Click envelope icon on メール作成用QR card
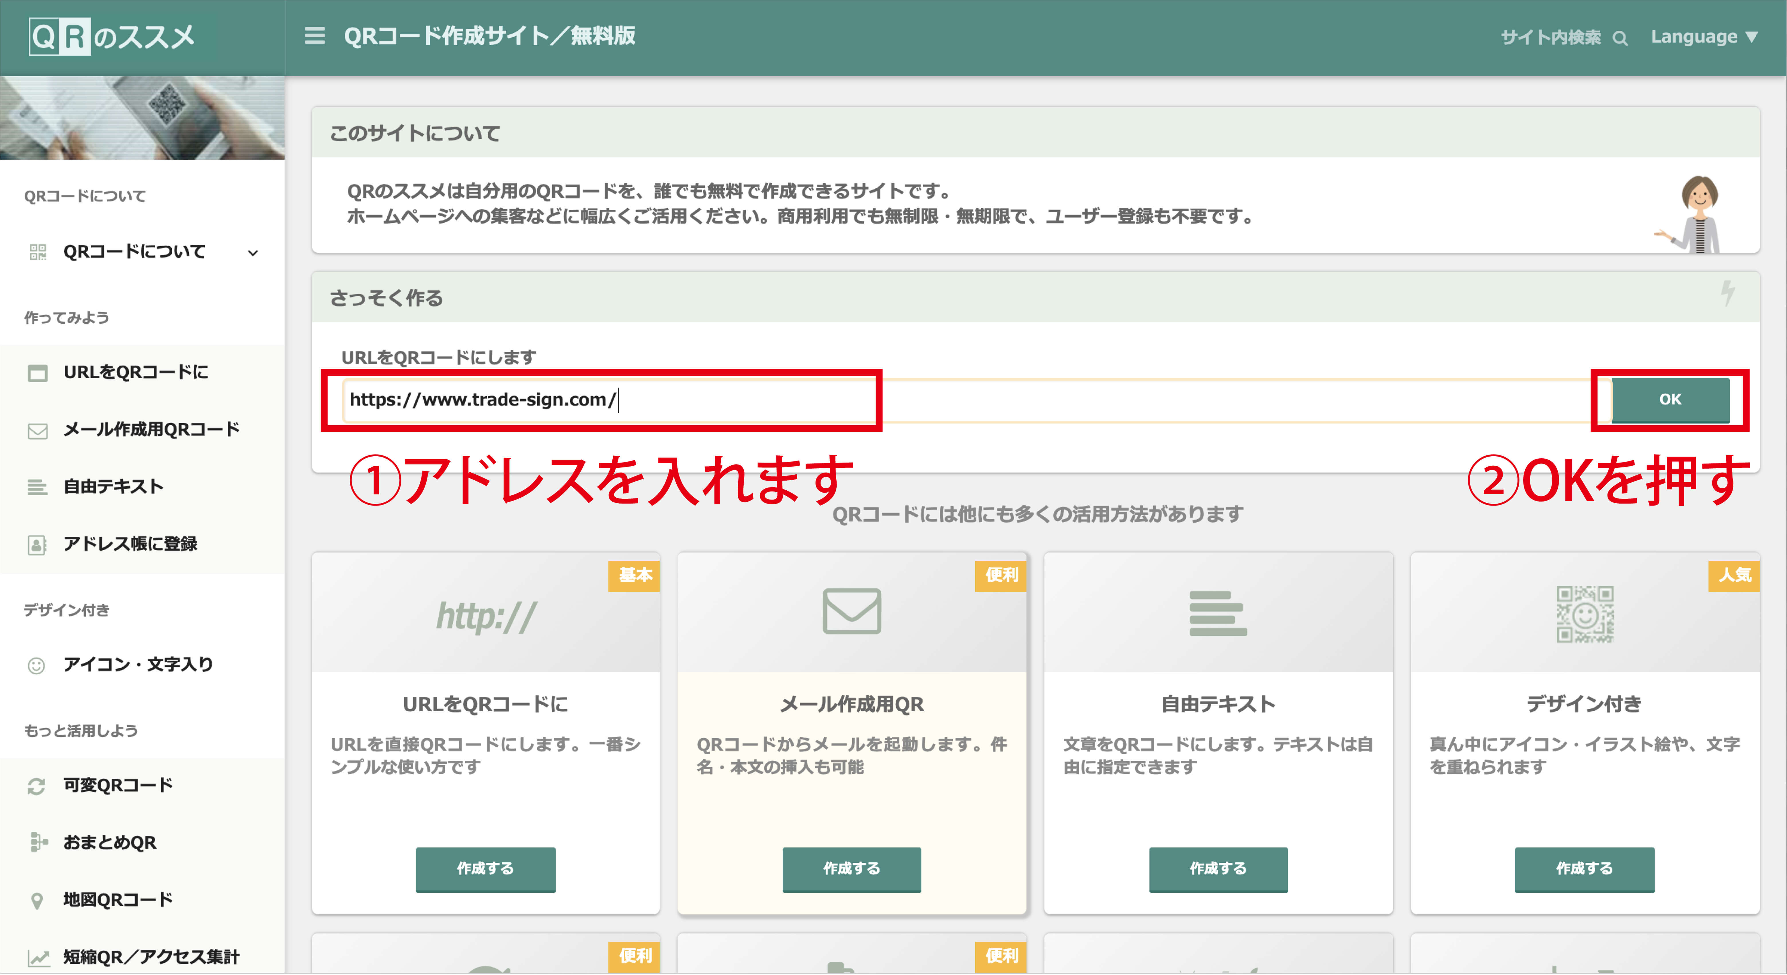The width and height of the screenshot is (1787, 975). tap(852, 612)
